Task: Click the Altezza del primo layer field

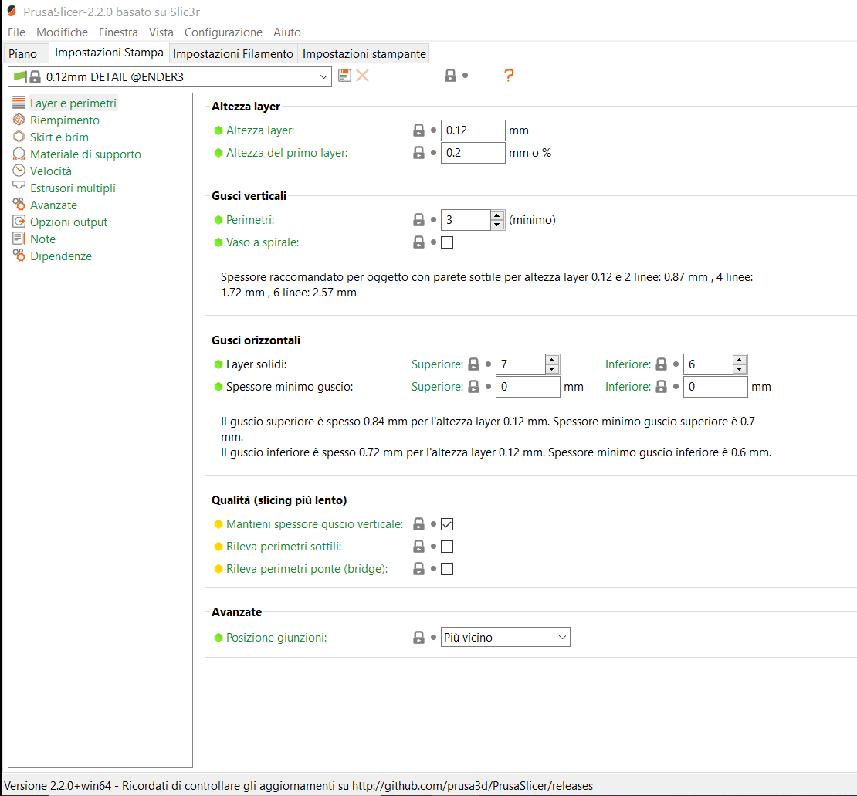Action: (473, 153)
